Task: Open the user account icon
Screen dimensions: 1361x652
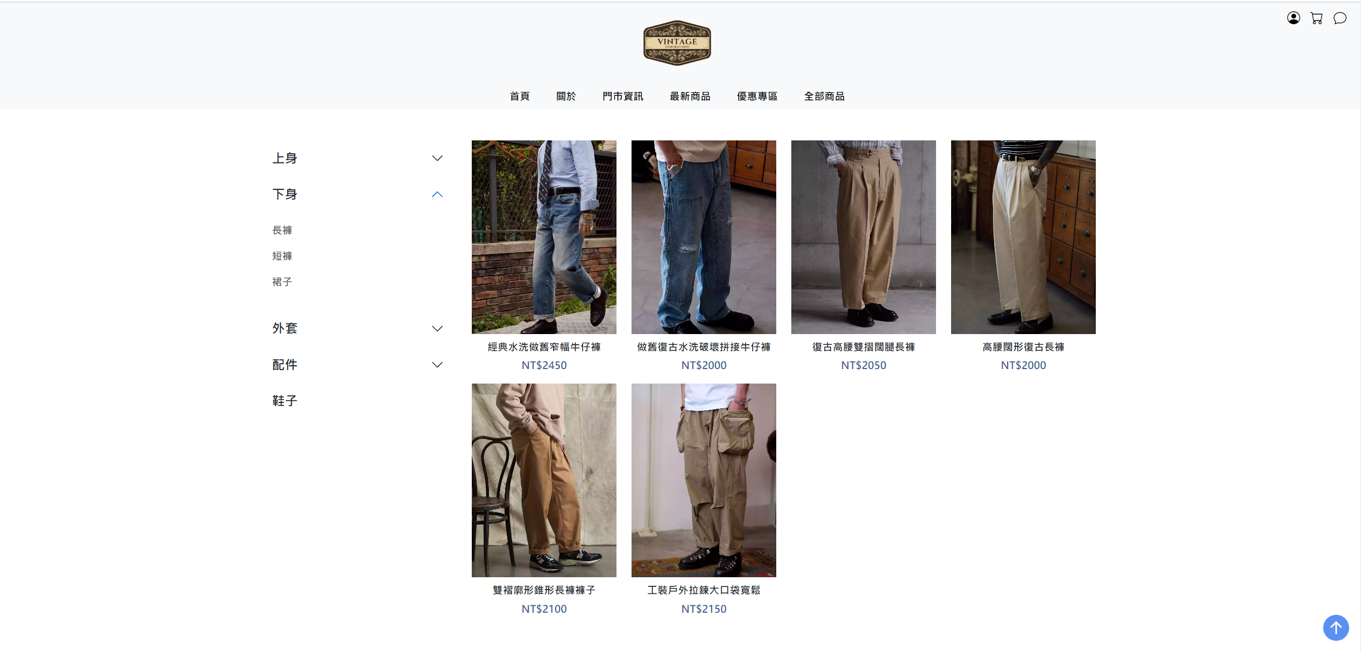Action: (x=1293, y=18)
